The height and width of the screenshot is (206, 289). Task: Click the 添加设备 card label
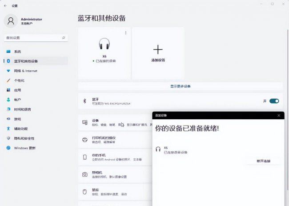(x=158, y=60)
